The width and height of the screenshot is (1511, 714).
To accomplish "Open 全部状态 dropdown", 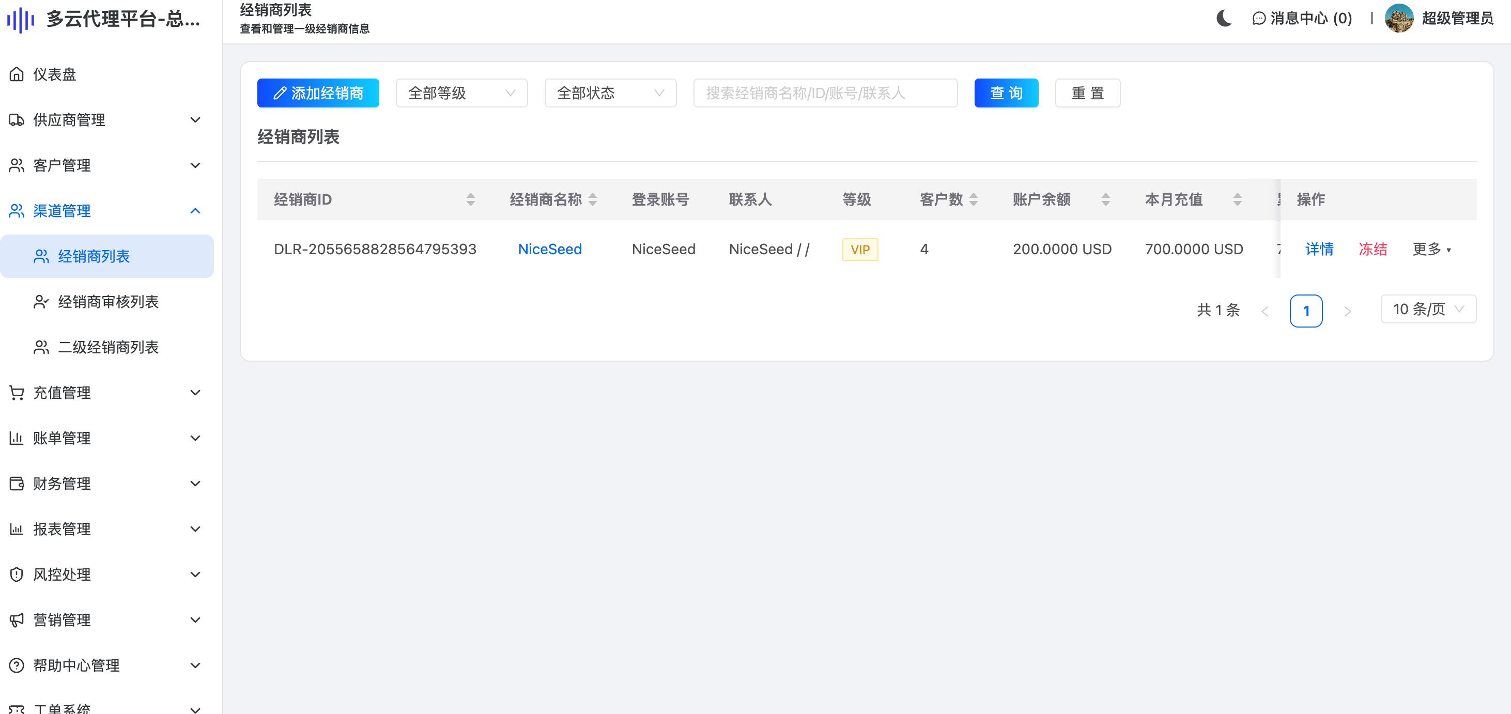I will click(611, 93).
